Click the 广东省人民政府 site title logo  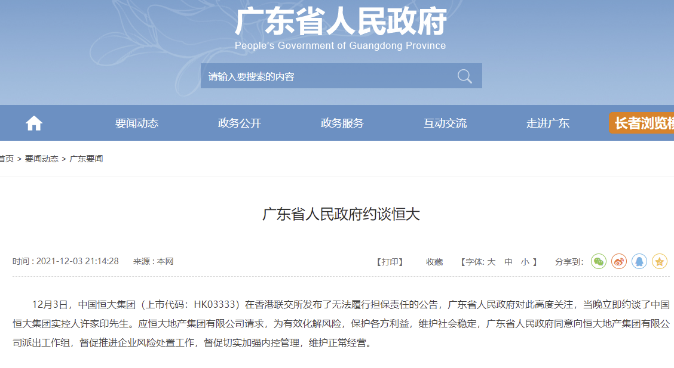tap(341, 21)
